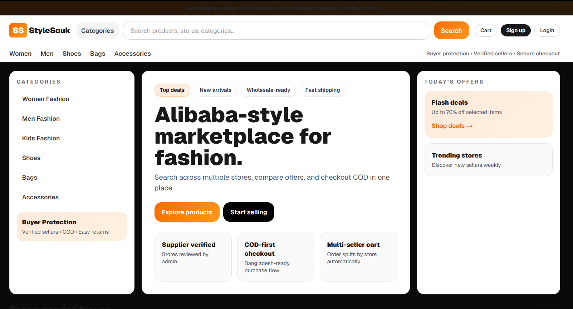Open the COD-first checkout feature card

point(276,257)
